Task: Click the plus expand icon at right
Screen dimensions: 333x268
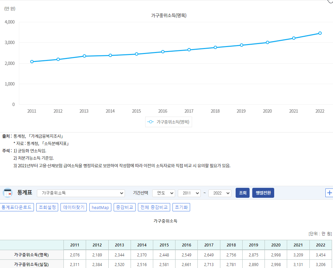Action: pos(329,193)
